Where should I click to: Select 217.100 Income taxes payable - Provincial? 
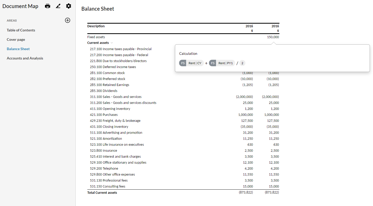pos(121,49)
